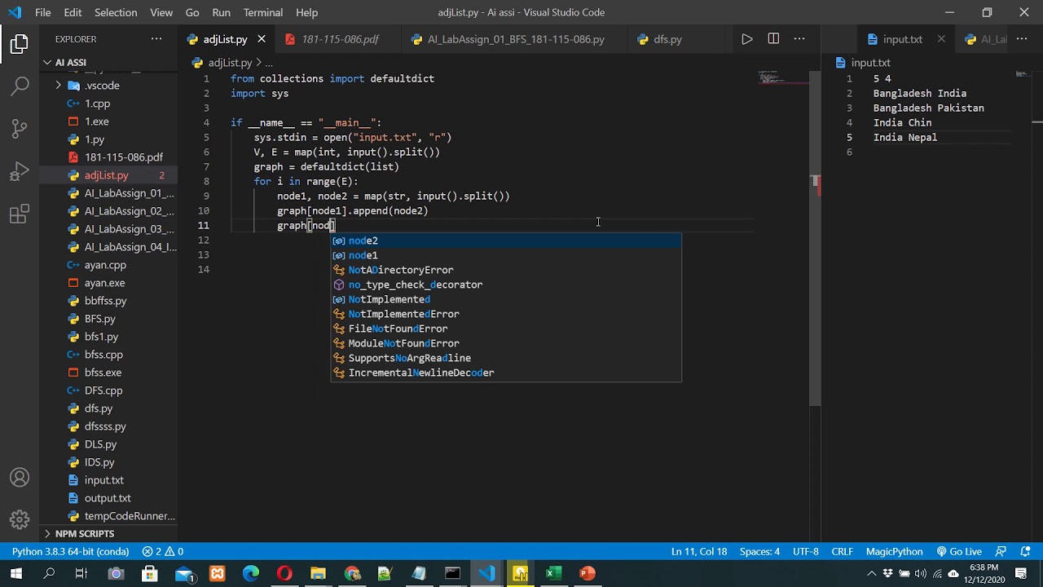Collapse the AI ASSI folder section
The width and height of the screenshot is (1043, 587).
point(108,63)
